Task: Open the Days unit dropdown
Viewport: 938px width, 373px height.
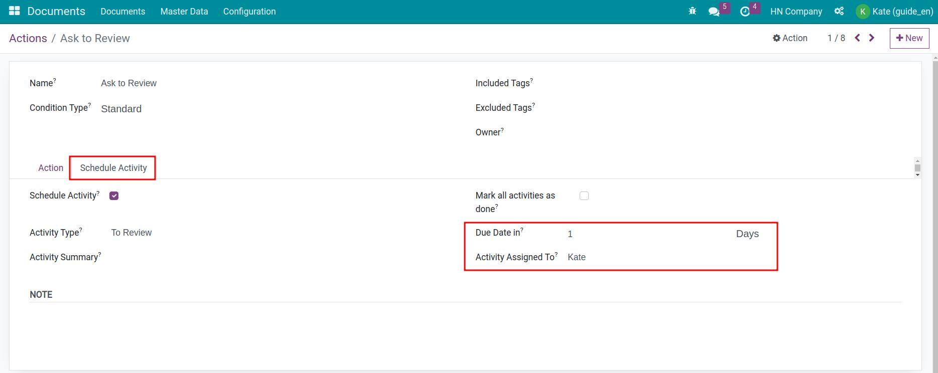Action: 747,234
